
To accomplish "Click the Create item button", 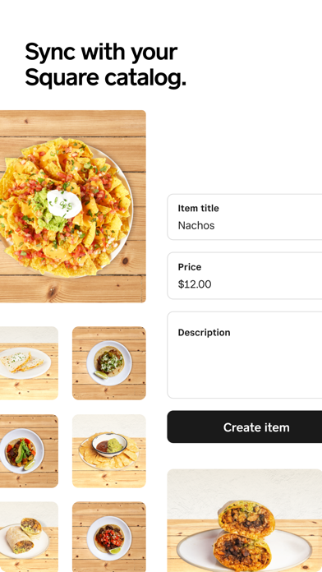I will click(x=245, y=427).
